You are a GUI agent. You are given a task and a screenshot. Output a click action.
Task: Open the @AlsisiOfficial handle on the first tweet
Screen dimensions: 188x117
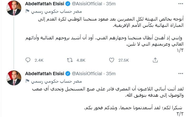click(x=87, y=4)
